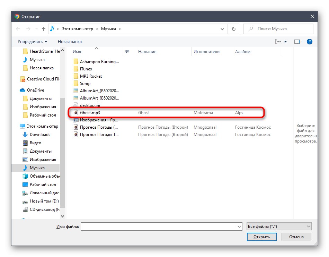Open 'Локальный дис' drive in sidebar

click(41, 193)
